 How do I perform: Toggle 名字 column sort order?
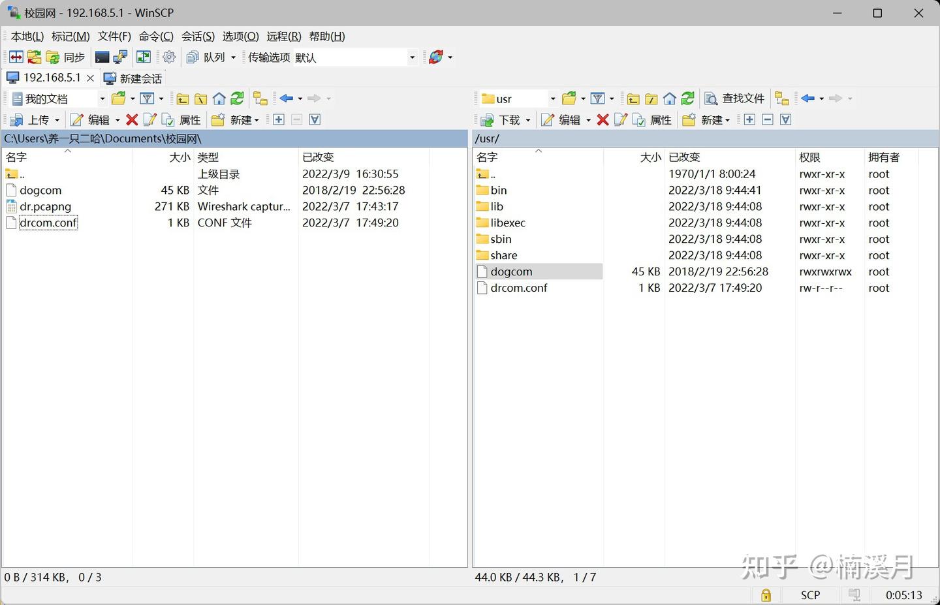coord(16,157)
